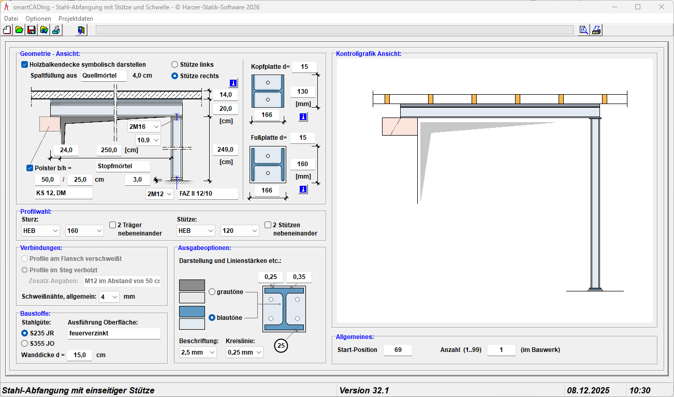Open the Projektdaten menu
674x397 pixels.
click(76, 18)
